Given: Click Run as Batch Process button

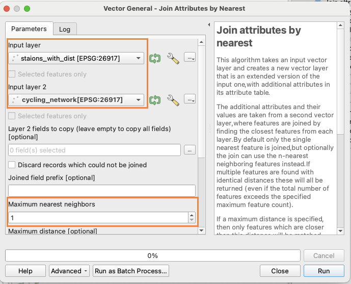Looking at the screenshot, I should [131, 271].
